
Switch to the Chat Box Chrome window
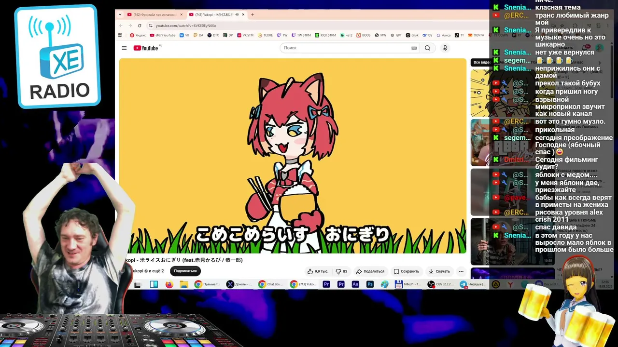(271, 284)
